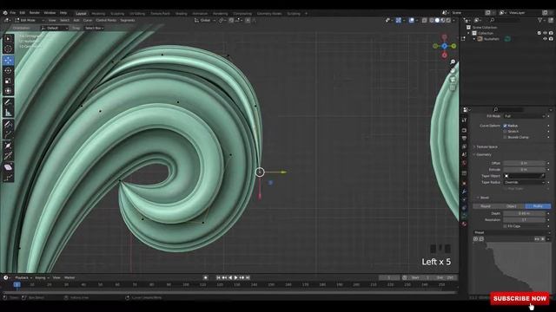This screenshot has height=312, width=556.
Task: Toggle viewport overlays button
Action: coord(411,21)
